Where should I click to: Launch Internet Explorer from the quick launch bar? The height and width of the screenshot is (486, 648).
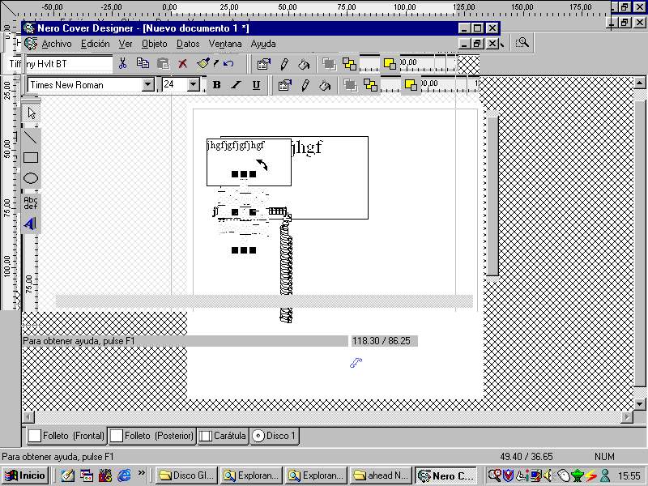[x=125, y=475]
